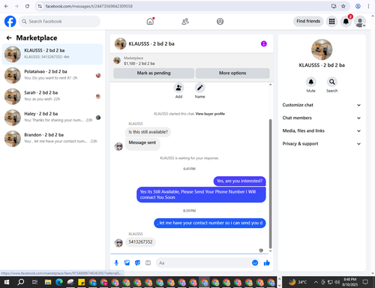
Task: Open Windows taskbar search
Action: click(21, 282)
